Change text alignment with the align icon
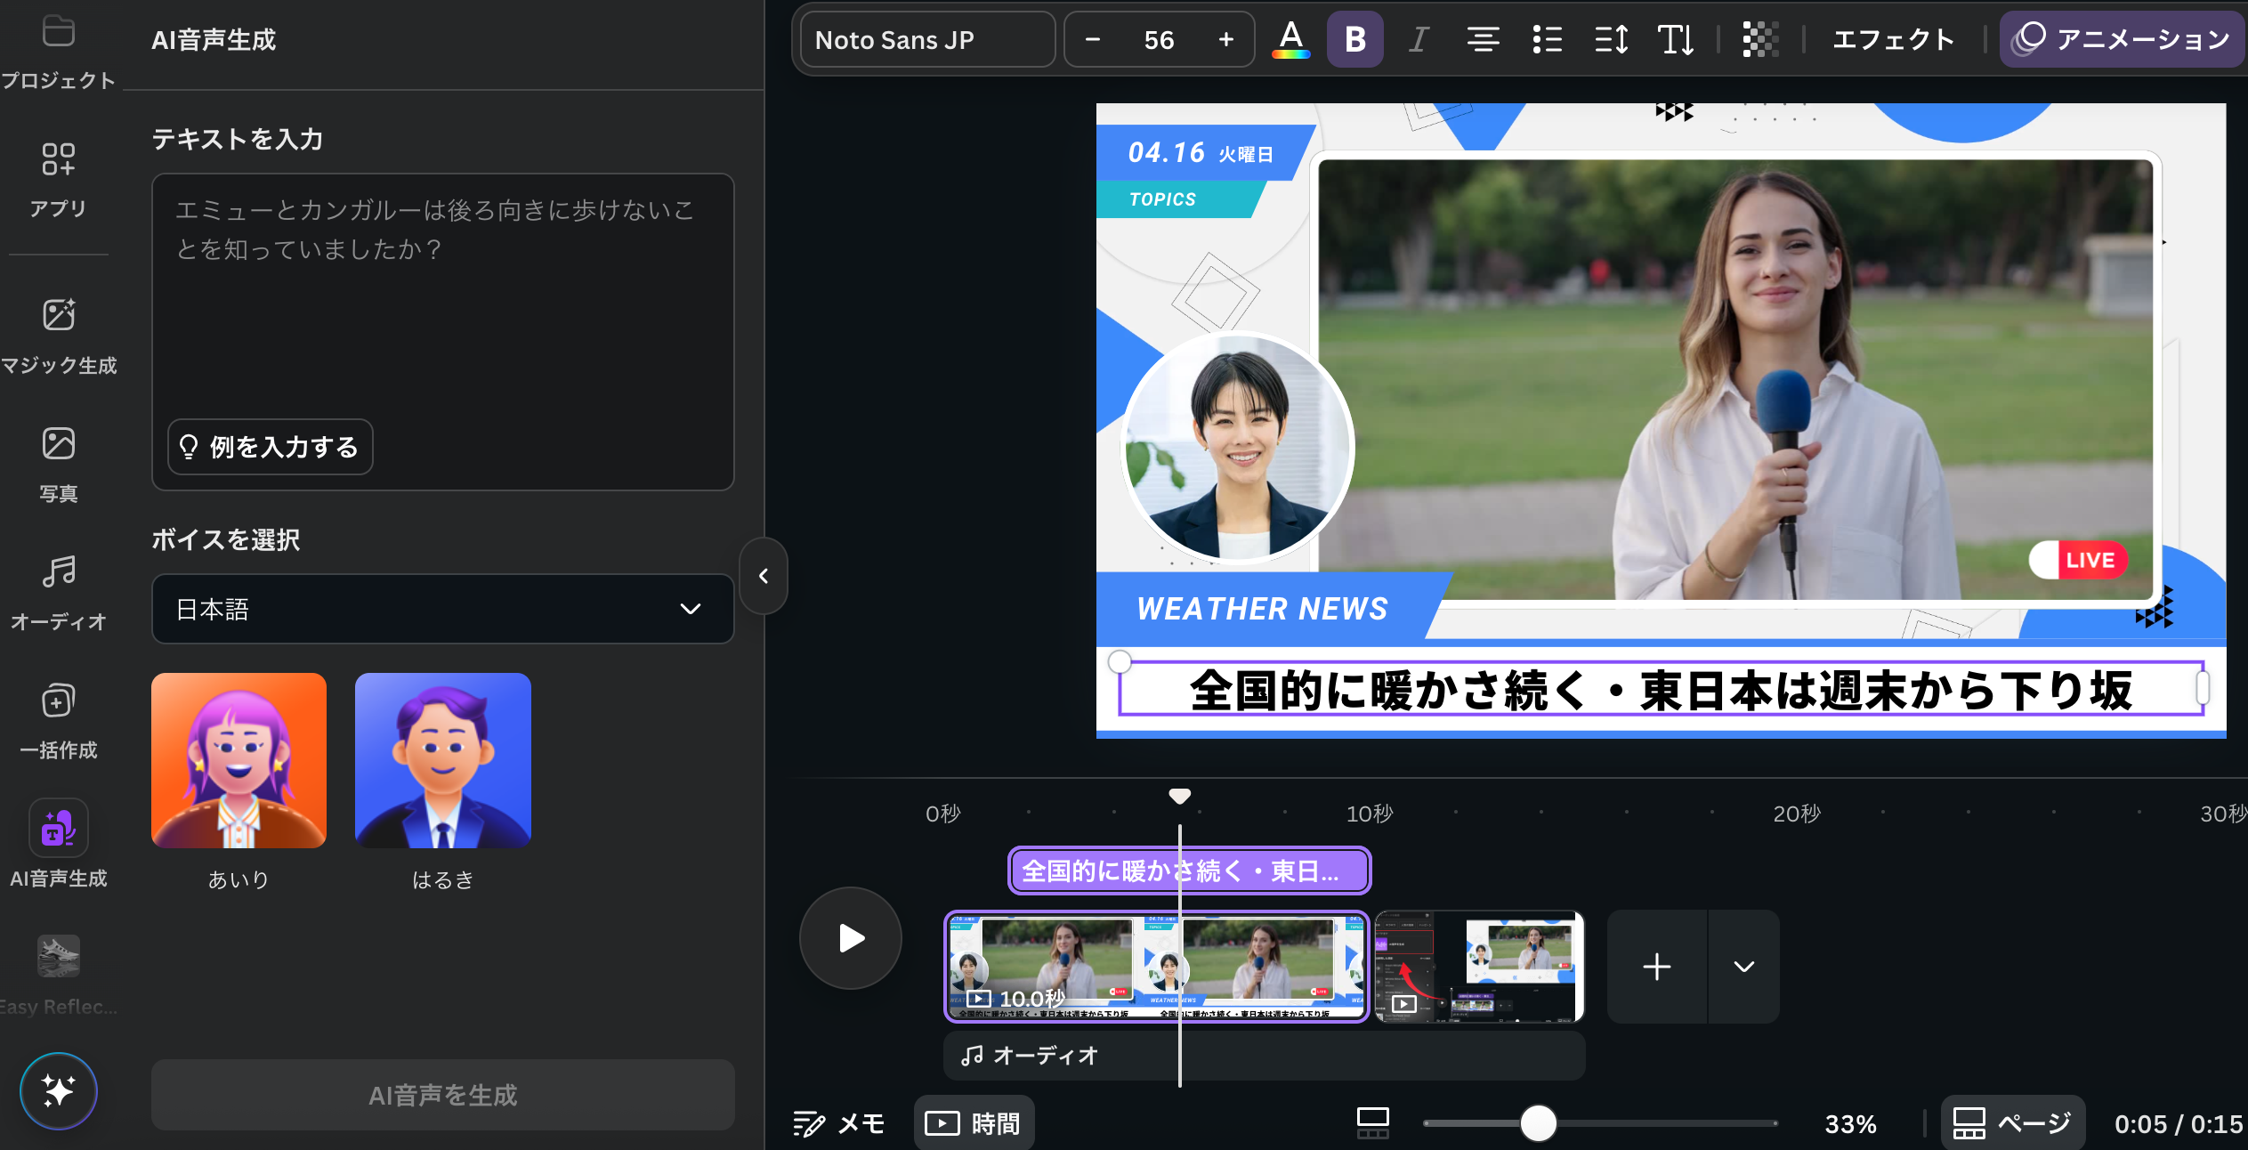The image size is (2248, 1150). [x=1483, y=39]
